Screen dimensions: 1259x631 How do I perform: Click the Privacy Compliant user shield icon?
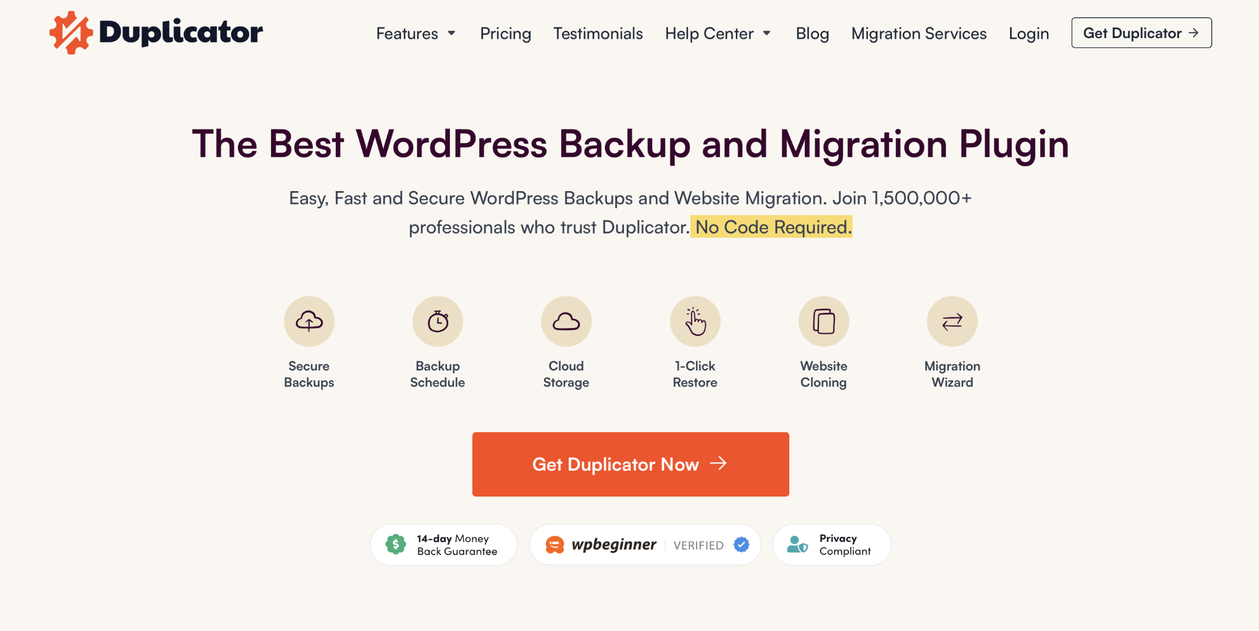[x=797, y=544]
